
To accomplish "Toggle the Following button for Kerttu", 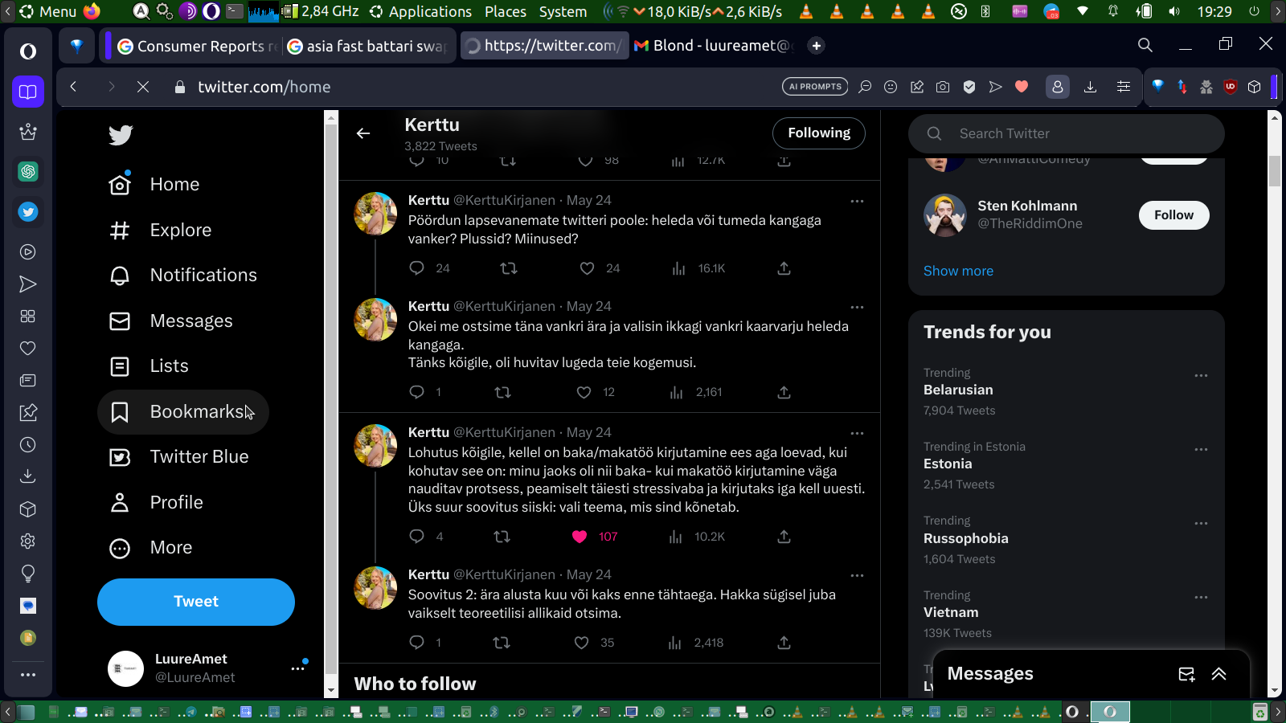I will pyautogui.click(x=818, y=133).
